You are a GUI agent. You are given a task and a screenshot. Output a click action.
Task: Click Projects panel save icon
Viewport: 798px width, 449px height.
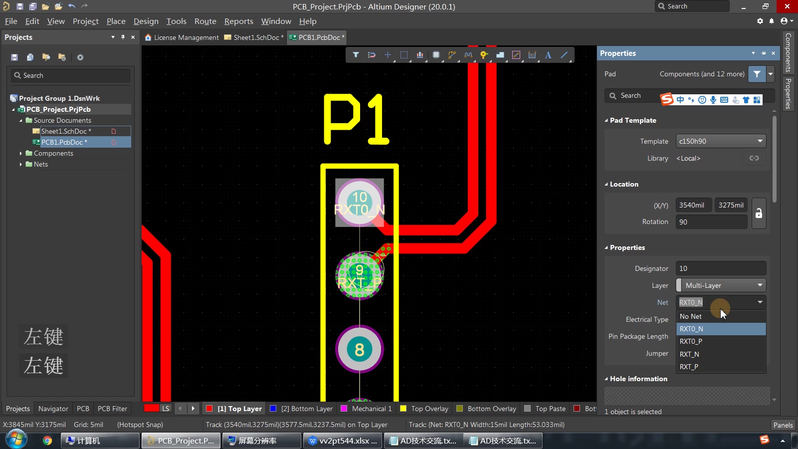[x=14, y=57]
